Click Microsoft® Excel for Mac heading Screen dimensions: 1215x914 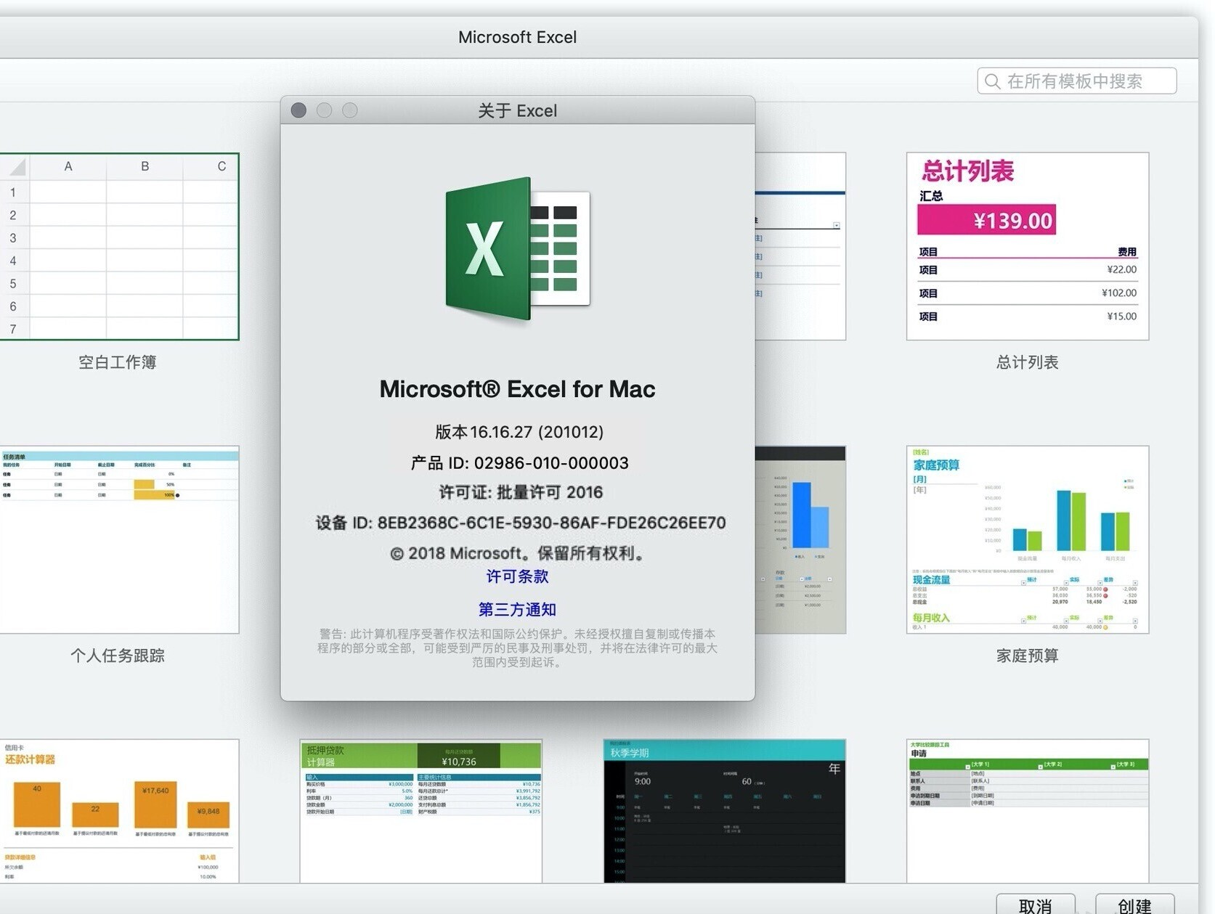pos(518,389)
